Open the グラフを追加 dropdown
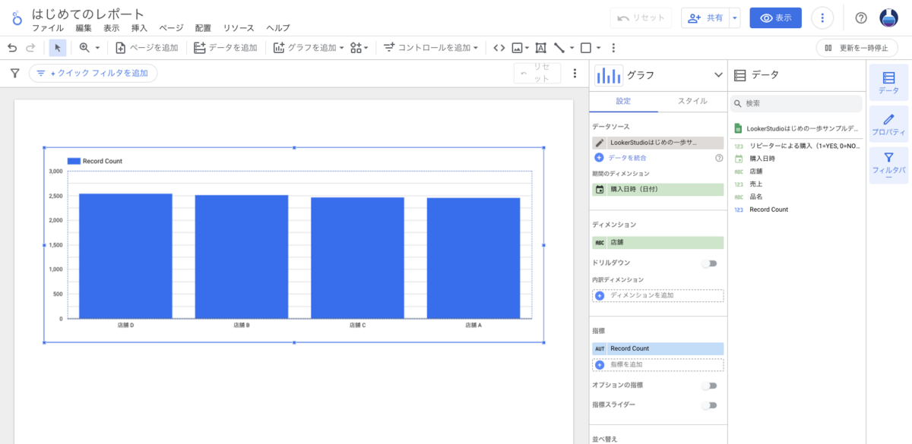This screenshot has width=912, height=444. [x=309, y=48]
